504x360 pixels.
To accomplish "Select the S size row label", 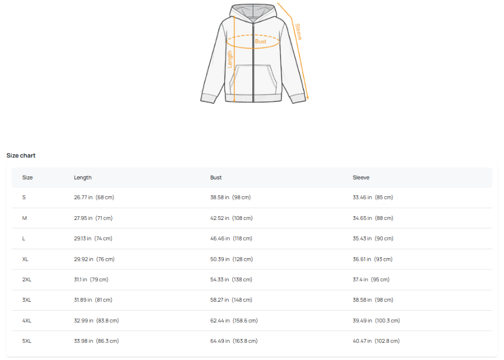I will coord(24,197).
